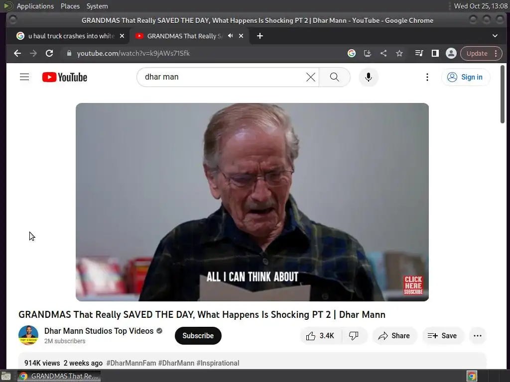This screenshot has width=510, height=382.
Task: Toggle Chrome side panel
Action: (435, 53)
